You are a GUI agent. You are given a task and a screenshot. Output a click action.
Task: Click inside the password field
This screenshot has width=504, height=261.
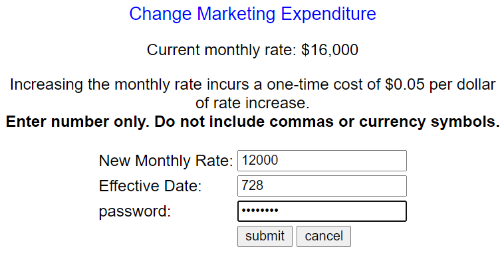[322, 211]
